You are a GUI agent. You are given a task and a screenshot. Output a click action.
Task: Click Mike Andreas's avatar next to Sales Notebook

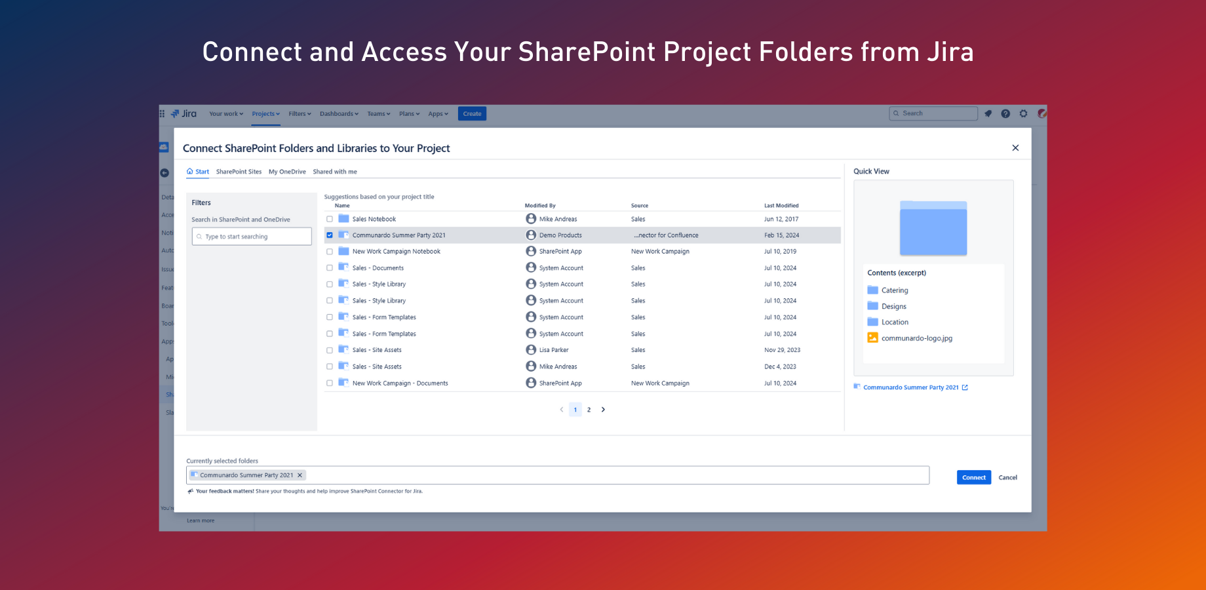coord(531,218)
